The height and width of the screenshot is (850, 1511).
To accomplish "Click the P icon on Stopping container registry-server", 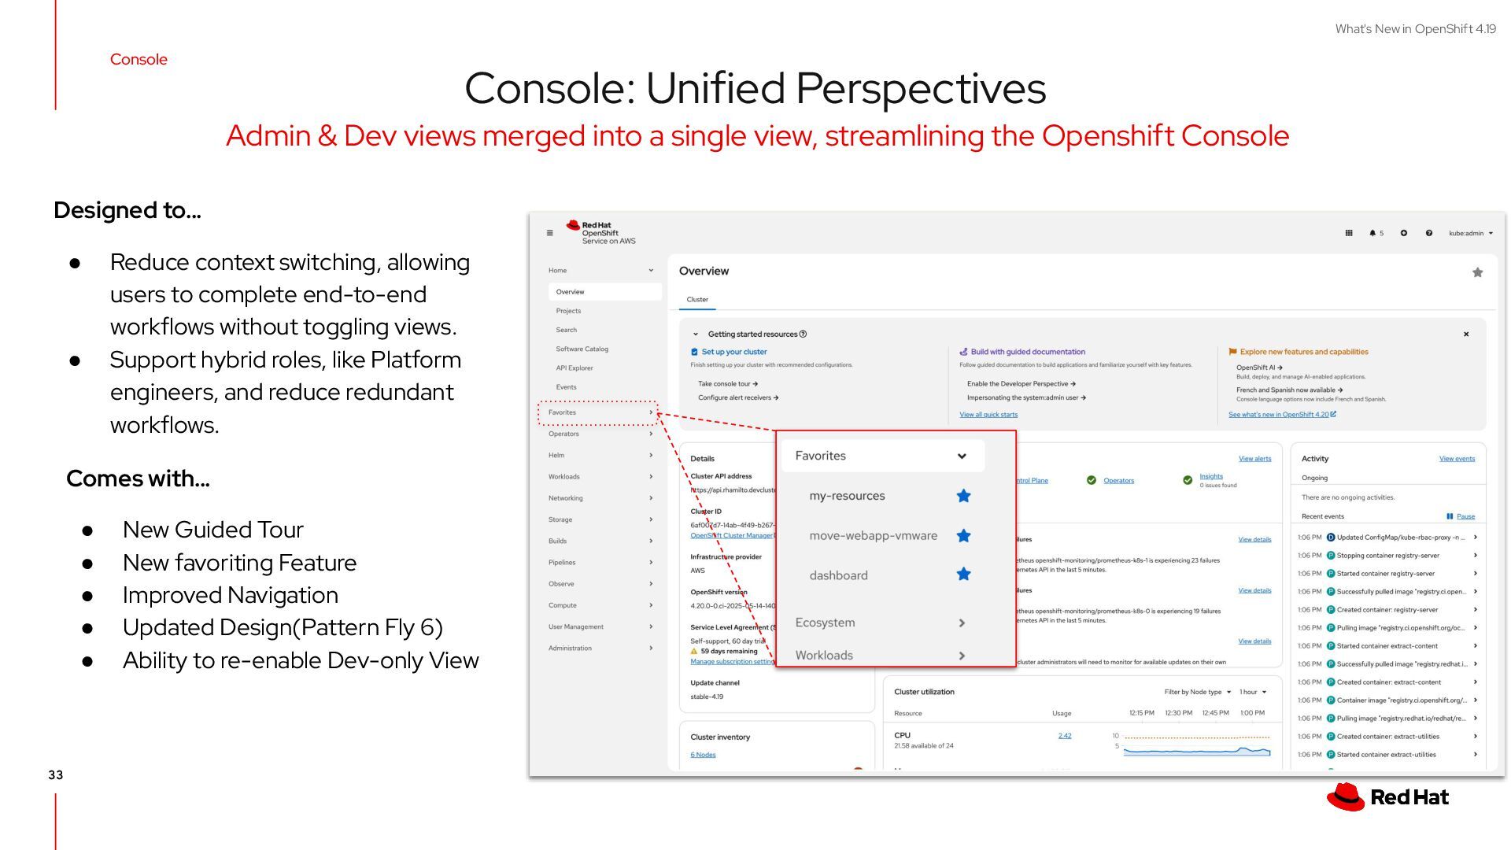I will [1331, 556].
